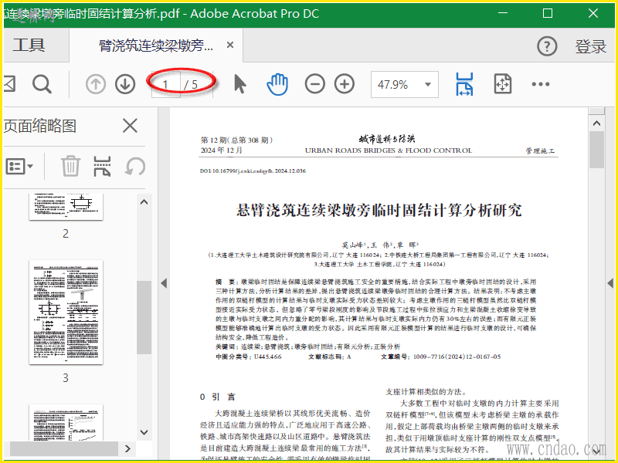Switch to the 臂浇筑连续梁墩旁 document tab
This screenshot has height=463, width=618.
[x=156, y=46]
